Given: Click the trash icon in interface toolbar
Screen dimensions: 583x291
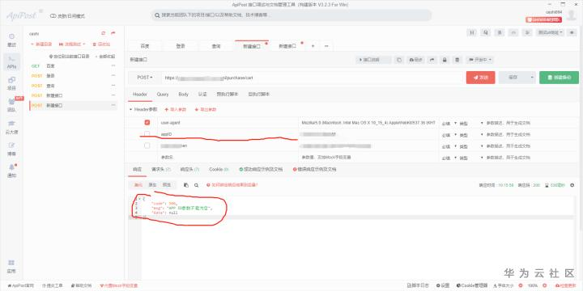Looking at the screenshot, I should [x=457, y=60].
